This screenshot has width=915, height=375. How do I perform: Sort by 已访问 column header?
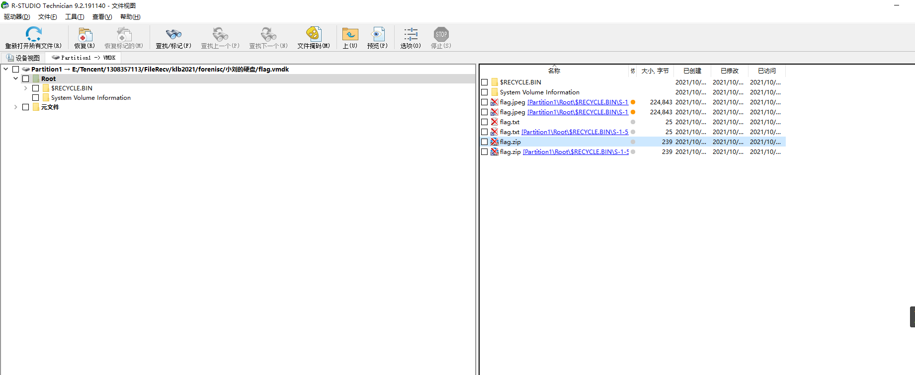[x=767, y=71]
